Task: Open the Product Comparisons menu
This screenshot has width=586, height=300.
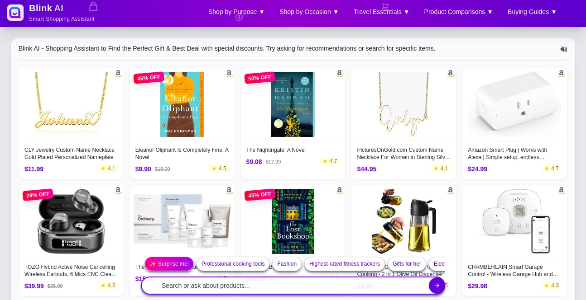Action: 458,12
